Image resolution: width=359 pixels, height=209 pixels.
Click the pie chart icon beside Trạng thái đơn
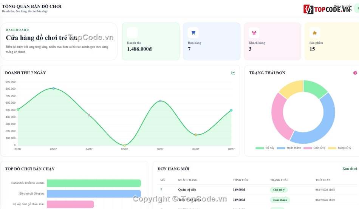tap(355, 73)
